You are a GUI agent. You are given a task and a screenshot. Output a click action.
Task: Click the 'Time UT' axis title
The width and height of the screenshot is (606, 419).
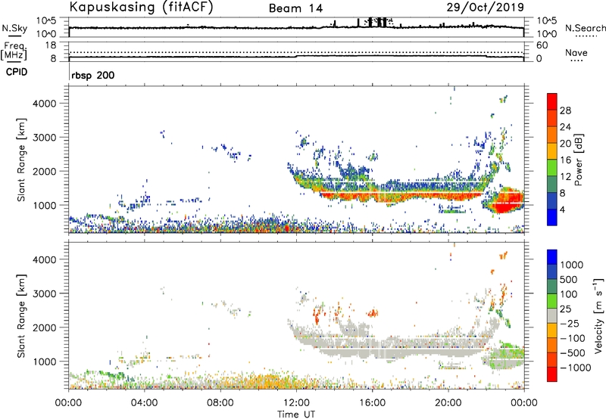[x=296, y=414]
